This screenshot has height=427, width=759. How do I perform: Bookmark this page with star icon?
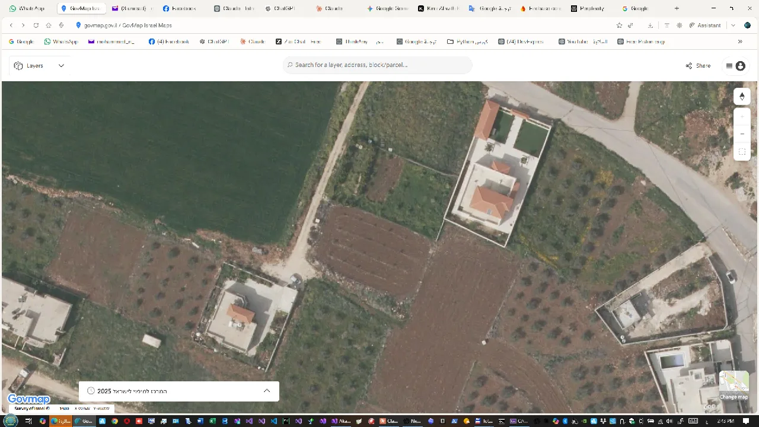click(619, 26)
